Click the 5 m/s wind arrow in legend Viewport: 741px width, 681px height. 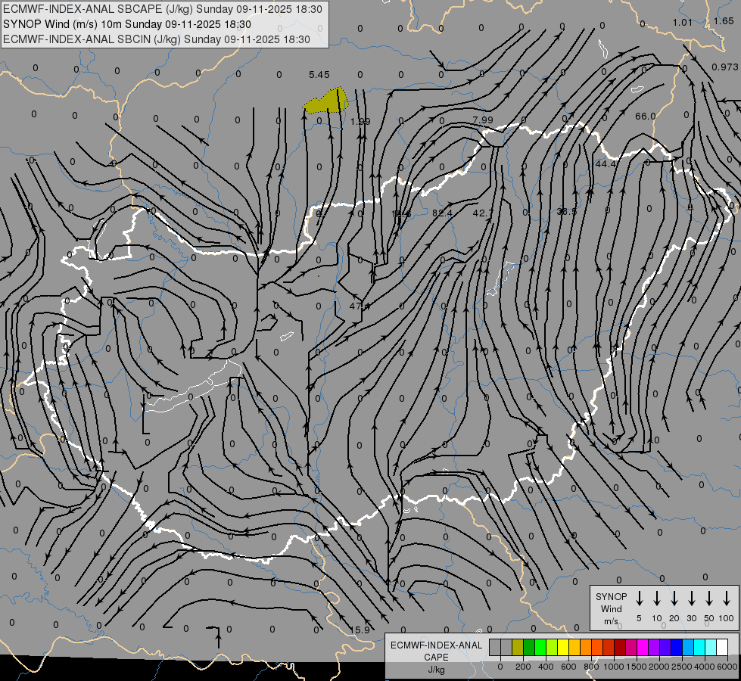point(639,598)
